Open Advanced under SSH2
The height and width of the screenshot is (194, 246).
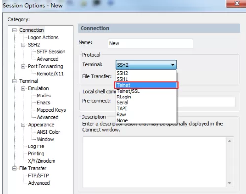[47, 59]
